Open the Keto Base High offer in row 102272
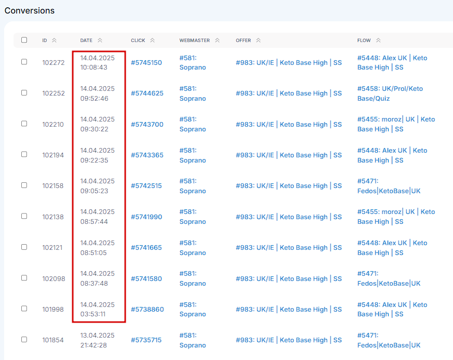453x360 pixels. pos(289,63)
